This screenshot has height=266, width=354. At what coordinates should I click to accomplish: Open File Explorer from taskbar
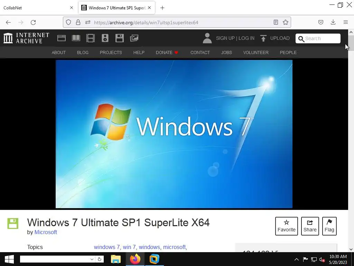pyautogui.click(x=116, y=259)
